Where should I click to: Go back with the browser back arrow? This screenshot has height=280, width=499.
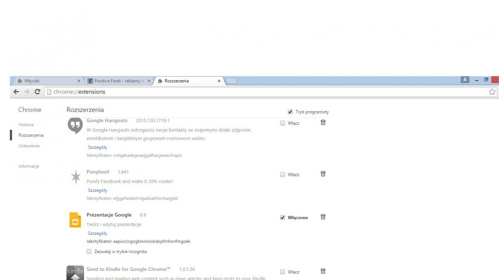pos(16,92)
